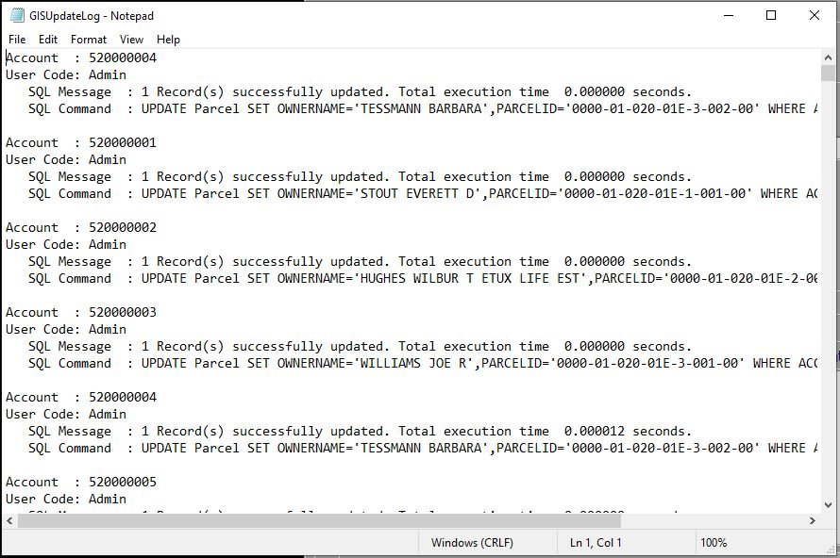
Task: Click the horizontal scrollbar track
Action: point(472,520)
